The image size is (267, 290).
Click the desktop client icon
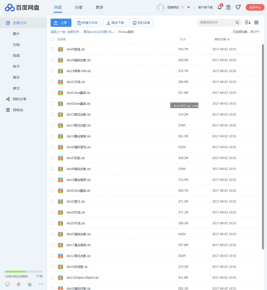point(7,284)
